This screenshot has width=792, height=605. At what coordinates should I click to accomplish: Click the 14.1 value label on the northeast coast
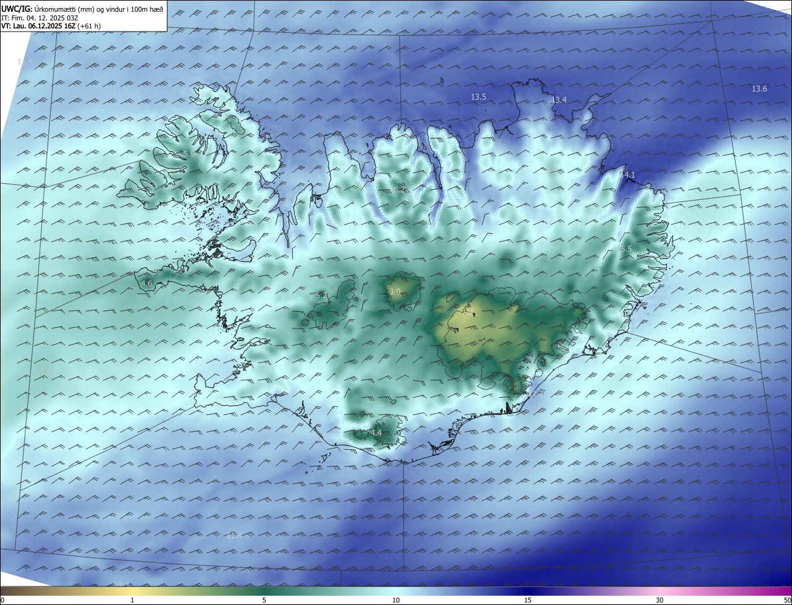[x=627, y=175]
